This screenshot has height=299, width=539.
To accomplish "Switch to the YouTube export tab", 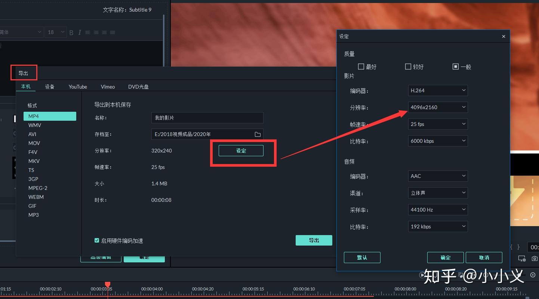I will pyautogui.click(x=77, y=86).
